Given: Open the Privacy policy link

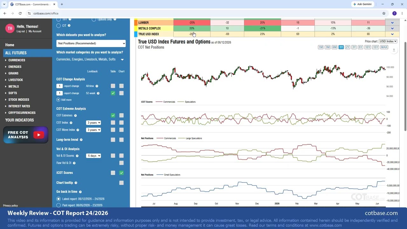Looking at the screenshot, I should [x=10, y=206].
